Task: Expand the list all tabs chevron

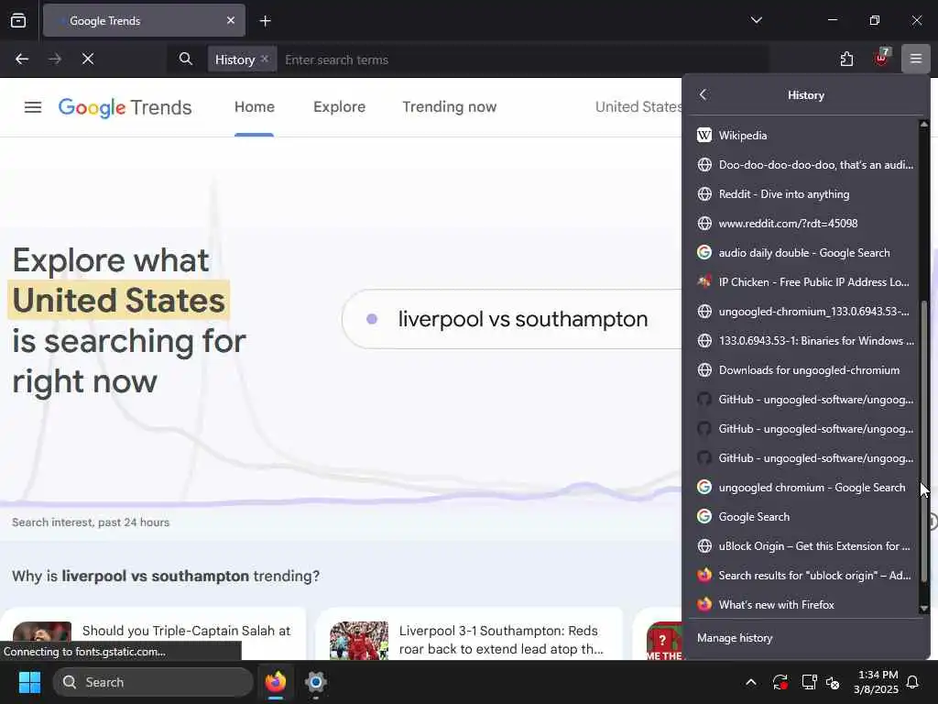Action: pyautogui.click(x=756, y=20)
